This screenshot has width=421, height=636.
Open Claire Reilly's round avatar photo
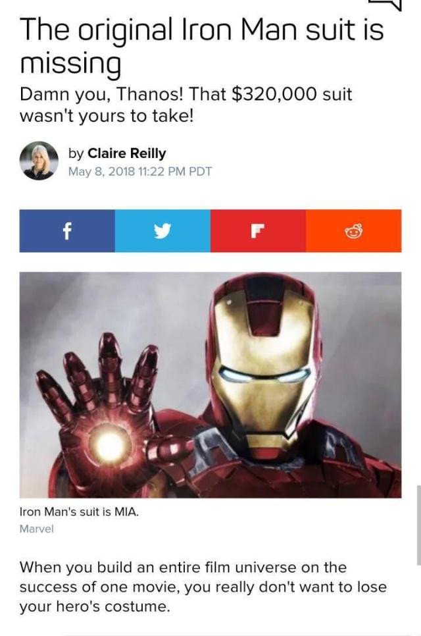pos(39,161)
